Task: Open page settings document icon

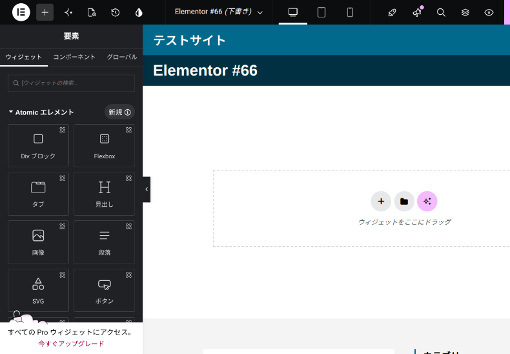Action: tap(92, 12)
